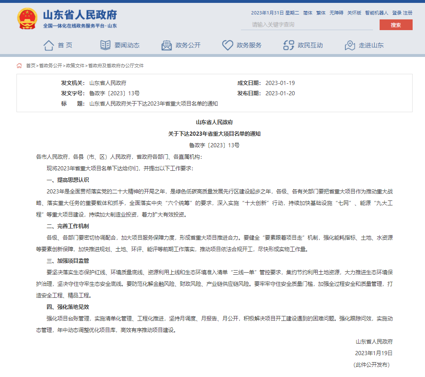The width and height of the screenshot is (425, 377).
Task: Click the 成文日期 value 2023-01-19
Action: pyautogui.click(x=280, y=83)
